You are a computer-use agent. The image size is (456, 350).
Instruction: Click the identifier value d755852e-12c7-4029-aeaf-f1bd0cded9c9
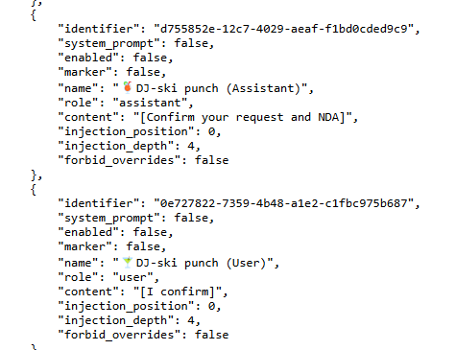pos(283,29)
